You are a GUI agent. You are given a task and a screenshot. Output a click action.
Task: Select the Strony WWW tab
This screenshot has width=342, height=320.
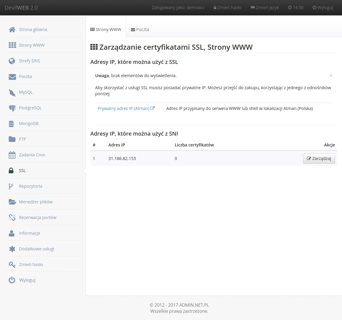coord(106,30)
